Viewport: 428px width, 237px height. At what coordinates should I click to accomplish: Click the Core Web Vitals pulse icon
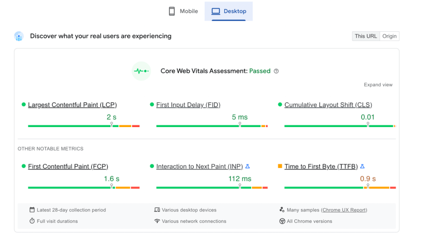click(x=141, y=71)
